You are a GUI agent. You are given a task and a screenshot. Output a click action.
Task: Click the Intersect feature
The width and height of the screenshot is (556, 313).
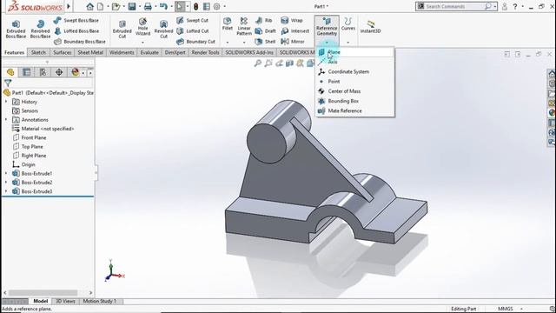click(295, 31)
